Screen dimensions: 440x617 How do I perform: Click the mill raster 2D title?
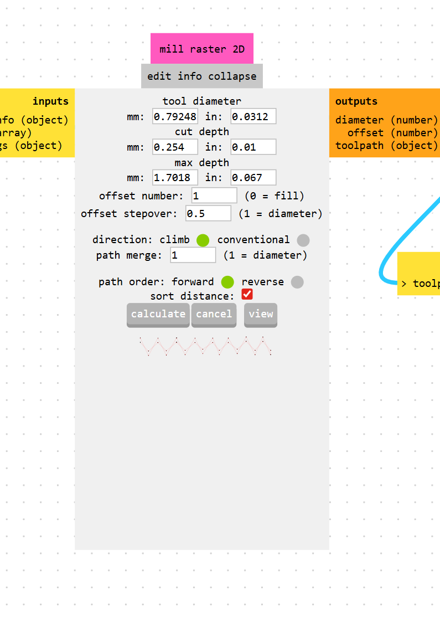point(202,49)
